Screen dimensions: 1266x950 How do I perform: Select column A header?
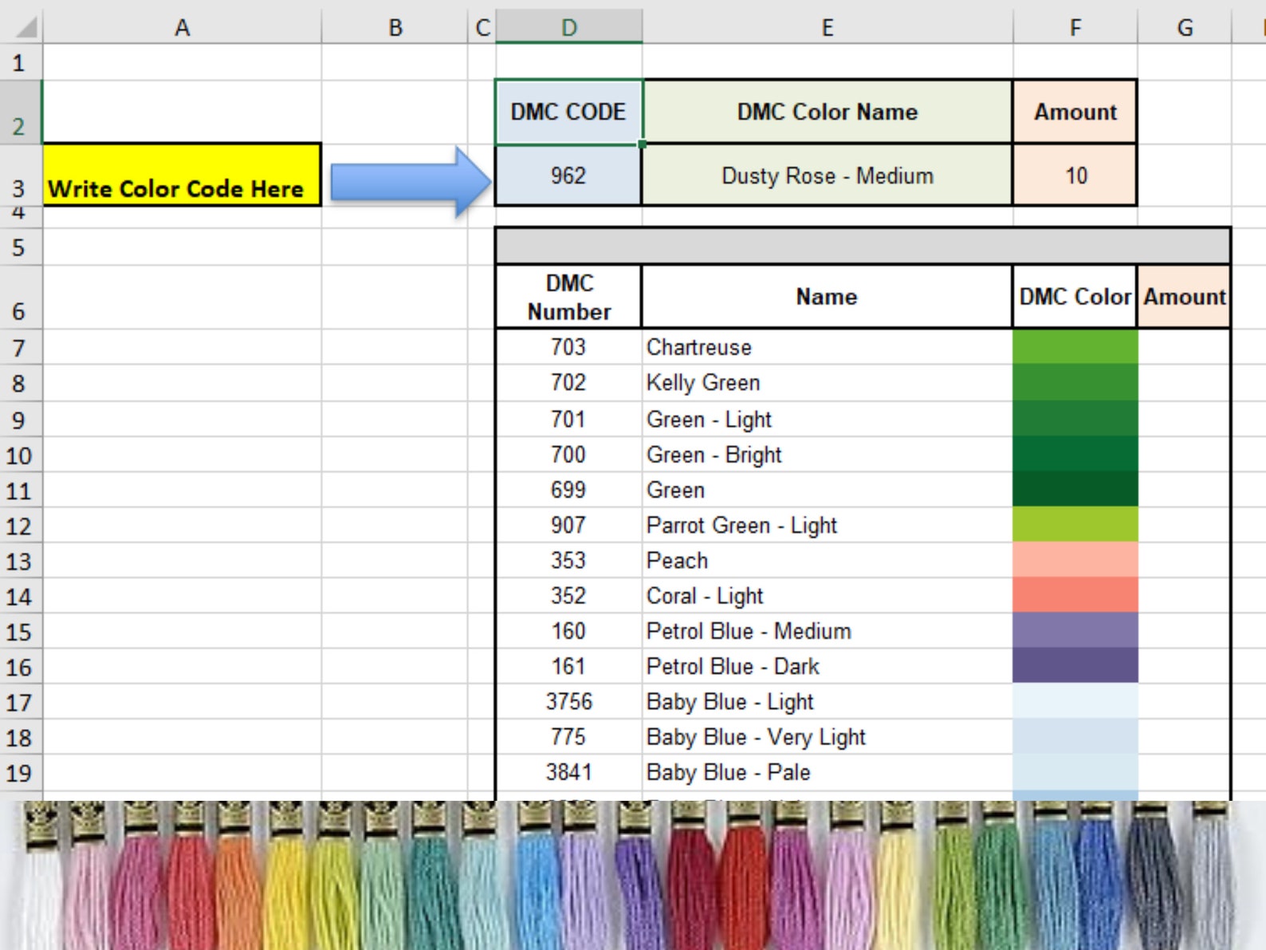tap(183, 28)
